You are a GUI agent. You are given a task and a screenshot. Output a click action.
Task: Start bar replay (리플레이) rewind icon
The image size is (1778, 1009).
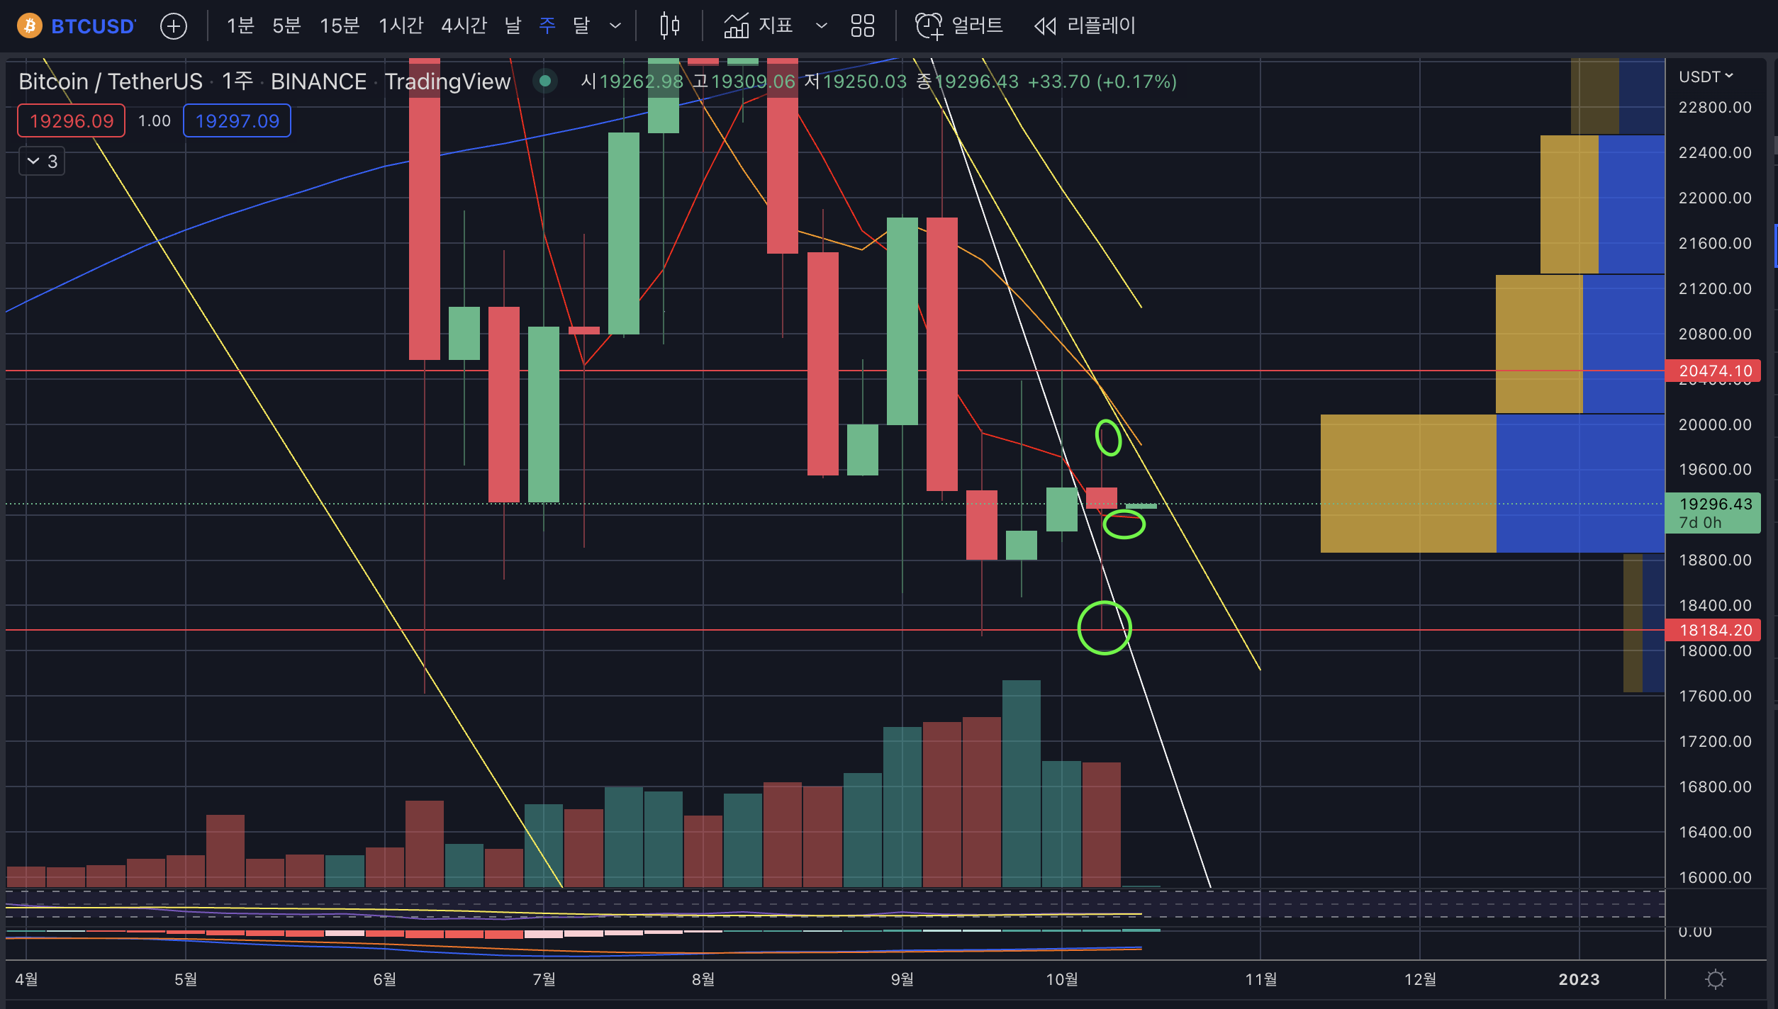[x=1045, y=26]
